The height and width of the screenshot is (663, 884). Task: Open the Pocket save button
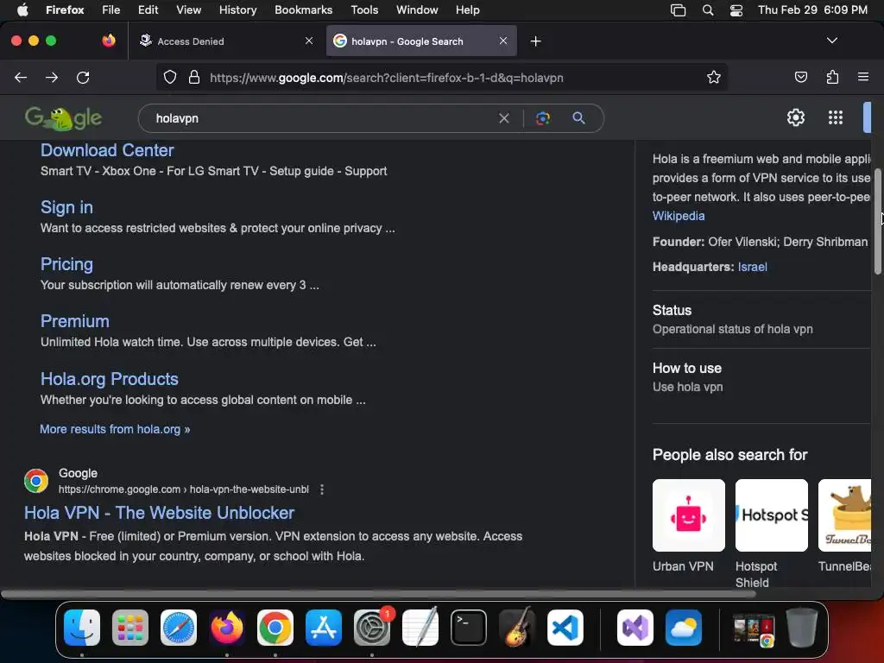800,77
